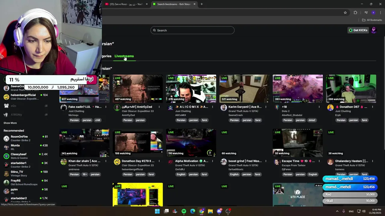Open Discord from the taskbar
The width and height of the screenshot is (385, 216).
click(x=219, y=211)
